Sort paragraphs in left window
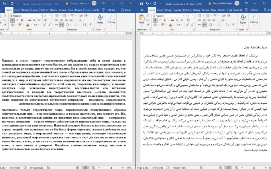 84,25
